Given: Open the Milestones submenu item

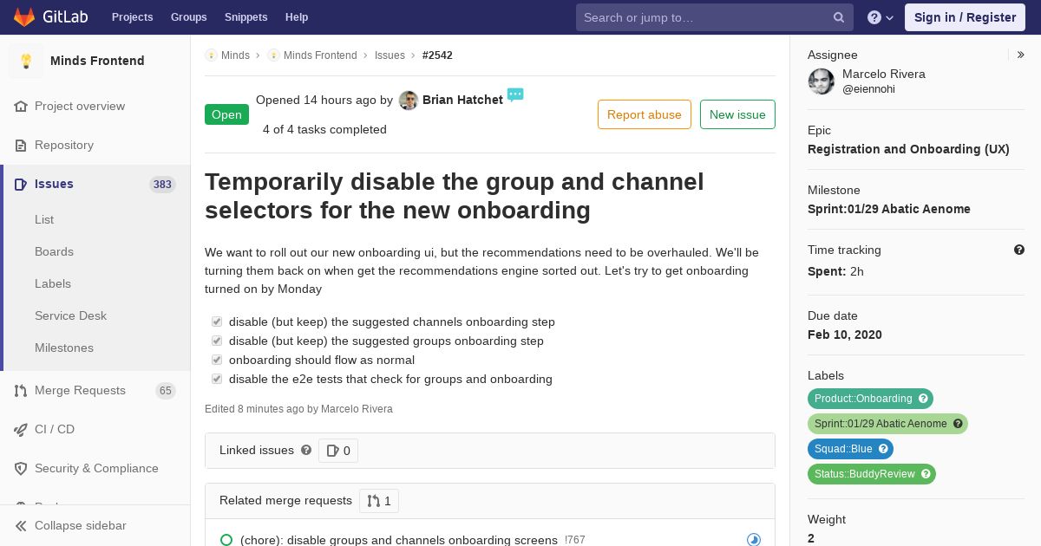Looking at the screenshot, I should click(x=64, y=348).
